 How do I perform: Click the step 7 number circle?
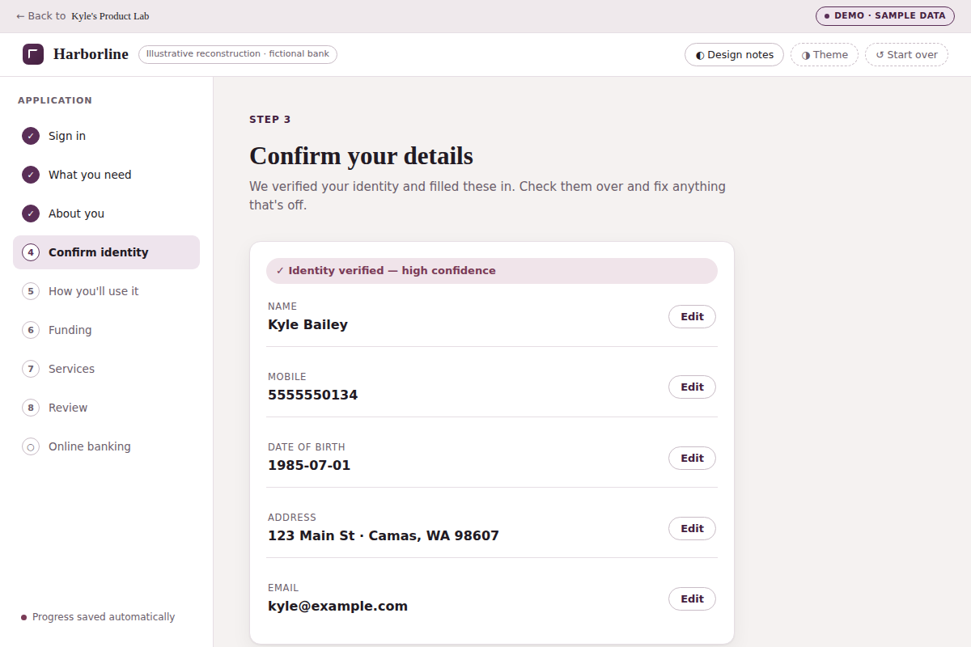pos(31,369)
